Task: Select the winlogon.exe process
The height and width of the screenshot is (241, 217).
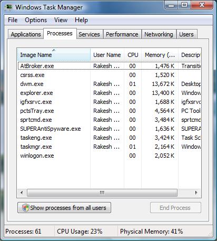Action: coord(109,156)
